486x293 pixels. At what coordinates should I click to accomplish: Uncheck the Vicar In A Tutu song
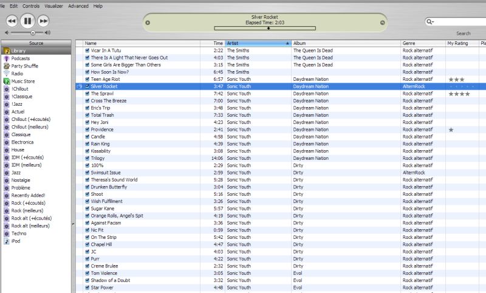click(87, 50)
